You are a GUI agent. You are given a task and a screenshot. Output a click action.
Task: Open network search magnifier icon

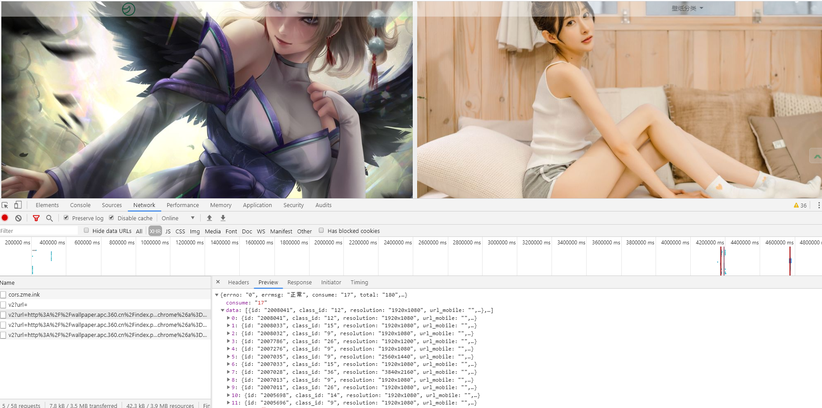click(50, 218)
